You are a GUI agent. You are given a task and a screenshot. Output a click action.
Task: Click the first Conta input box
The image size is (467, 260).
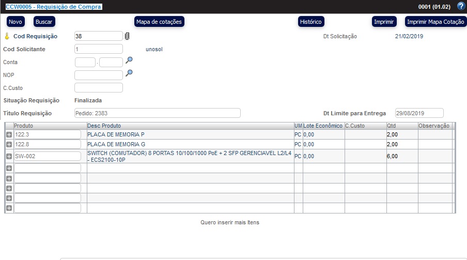85,63
